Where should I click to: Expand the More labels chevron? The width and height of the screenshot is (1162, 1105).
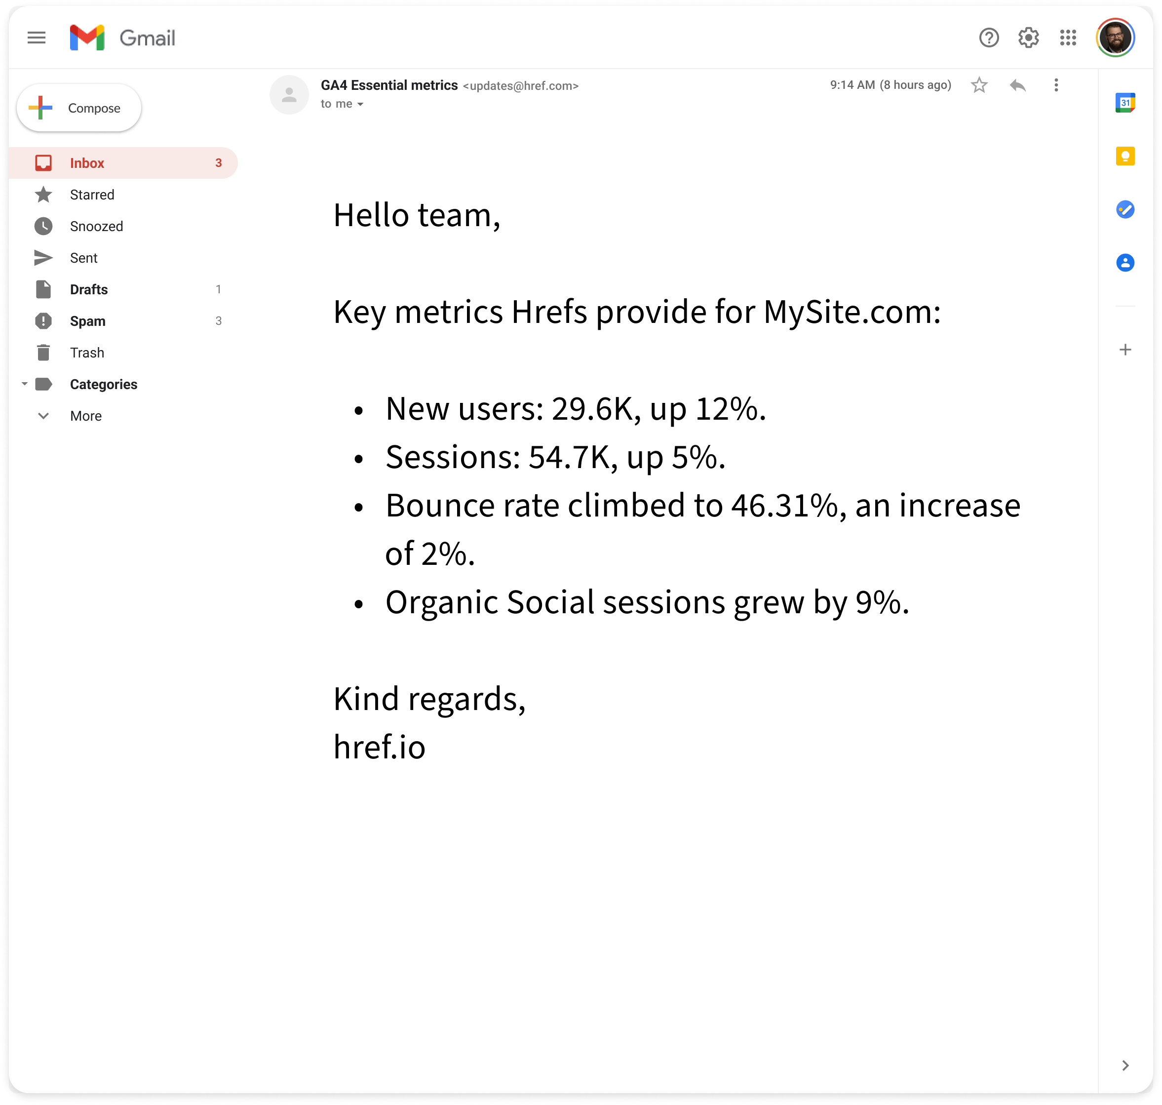[43, 416]
